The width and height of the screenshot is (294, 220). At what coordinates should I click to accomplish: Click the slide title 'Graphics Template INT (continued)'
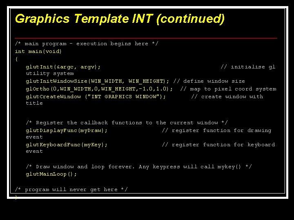[x=120, y=19]
